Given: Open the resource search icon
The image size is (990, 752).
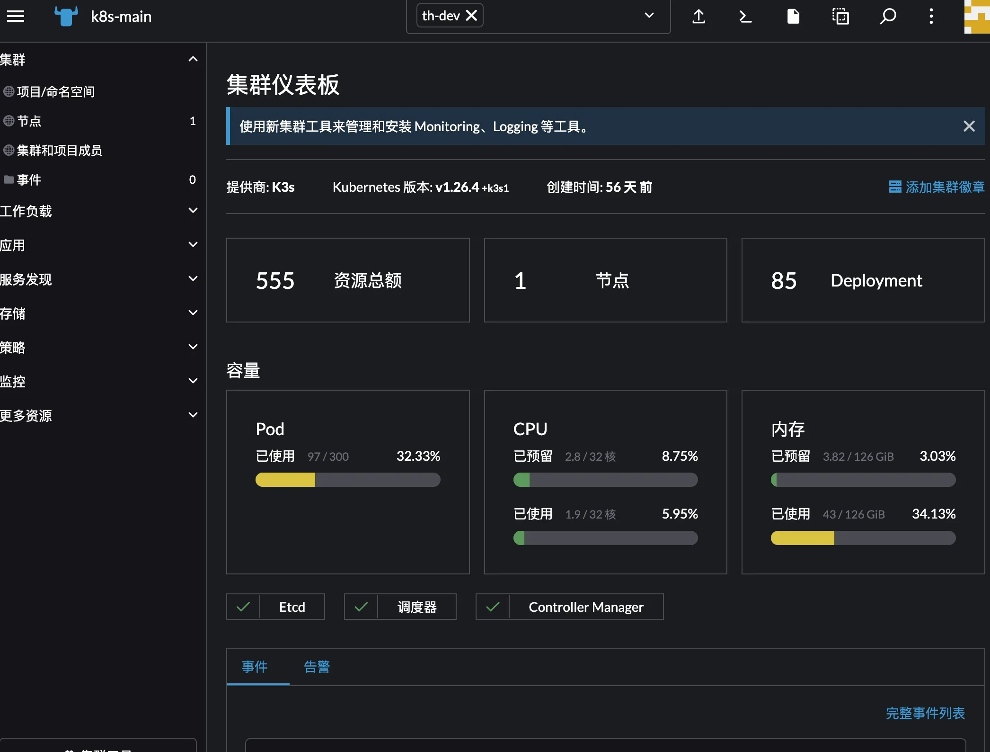Looking at the screenshot, I should click(888, 16).
